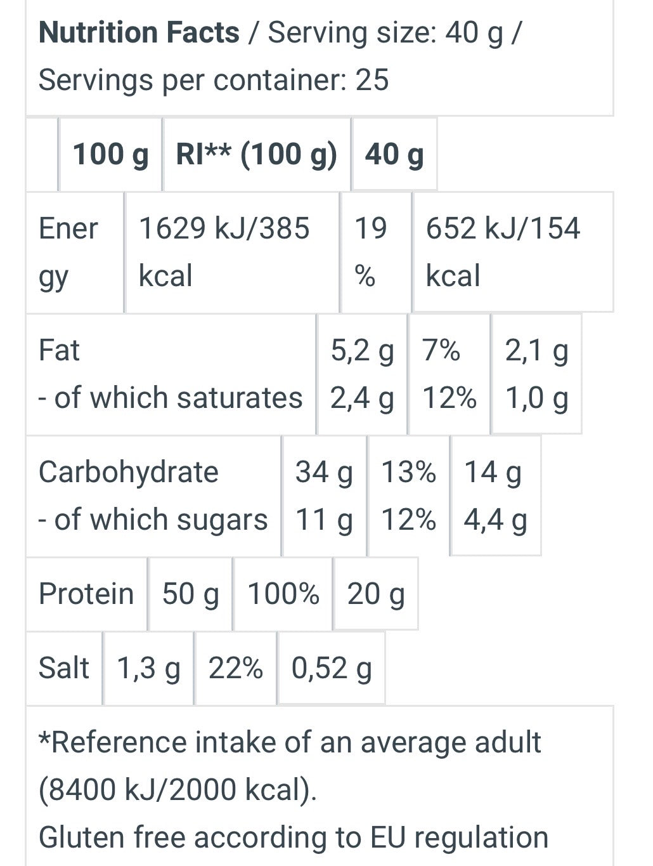Click the bold "Nutrition Facts" heading
Viewport: 653px width, 866px height.
tap(139, 33)
